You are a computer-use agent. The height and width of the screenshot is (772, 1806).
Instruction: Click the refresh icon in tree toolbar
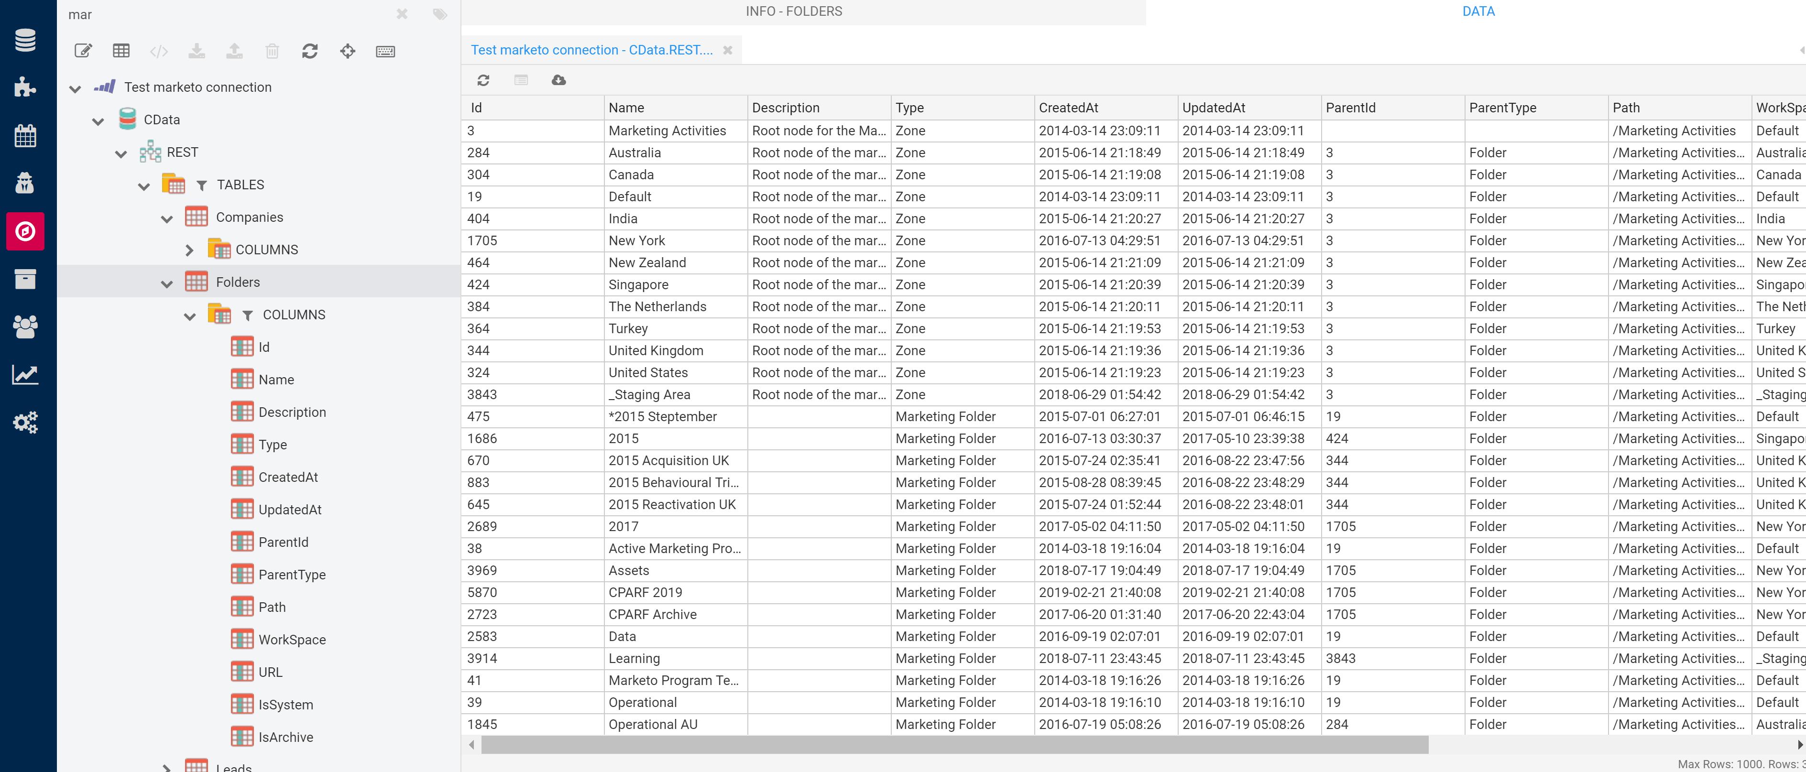click(x=310, y=51)
